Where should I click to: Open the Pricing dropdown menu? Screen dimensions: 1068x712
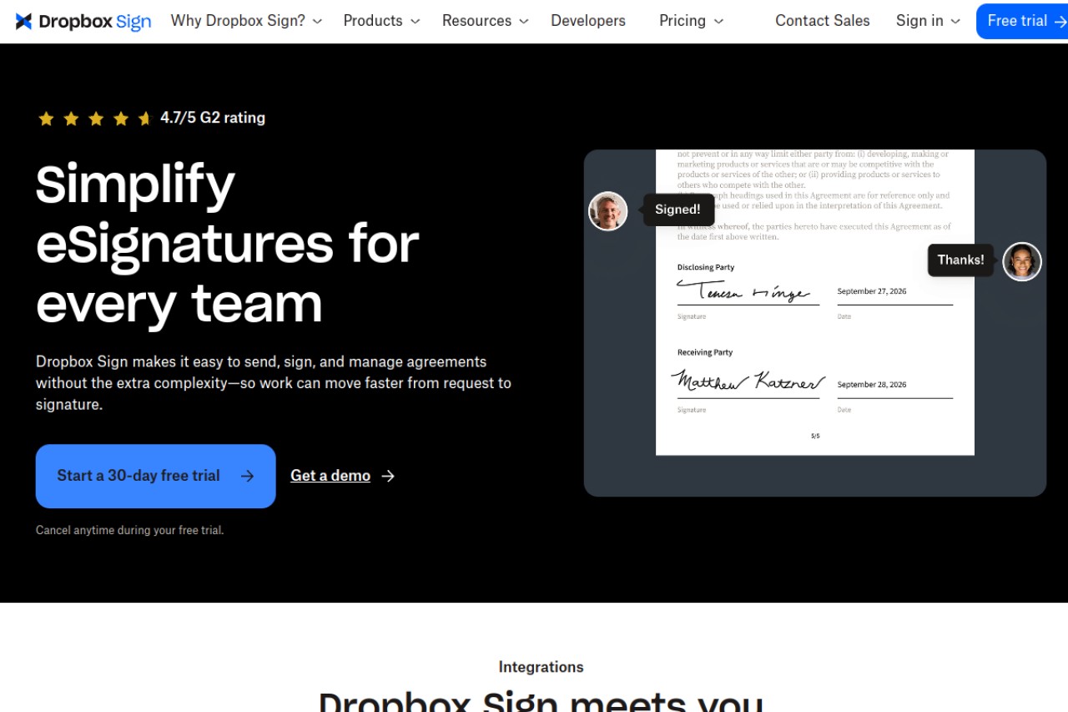click(691, 21)
